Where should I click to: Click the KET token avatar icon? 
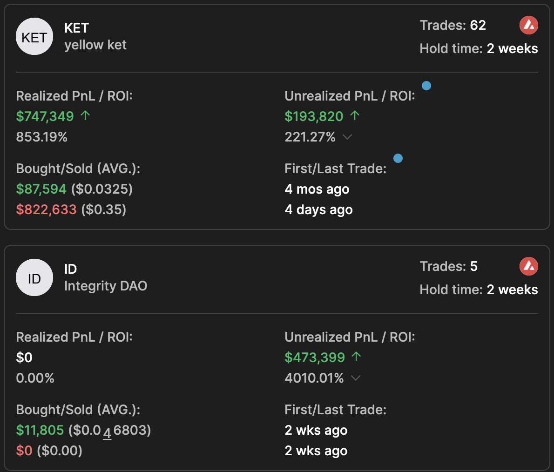[x=34, y=37]
